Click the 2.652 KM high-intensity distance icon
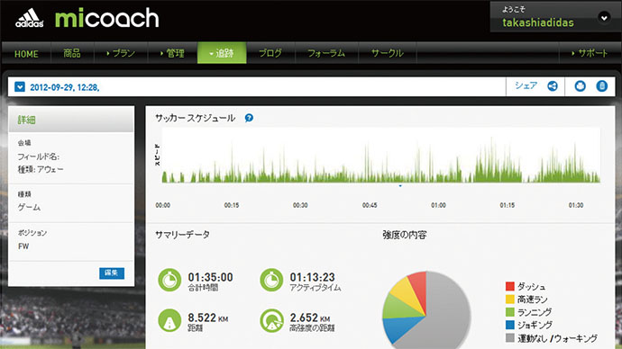 [x=271, y=320]
